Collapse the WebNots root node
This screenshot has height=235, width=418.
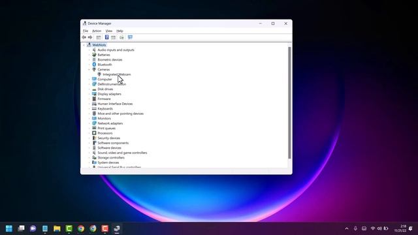point(84,45)
